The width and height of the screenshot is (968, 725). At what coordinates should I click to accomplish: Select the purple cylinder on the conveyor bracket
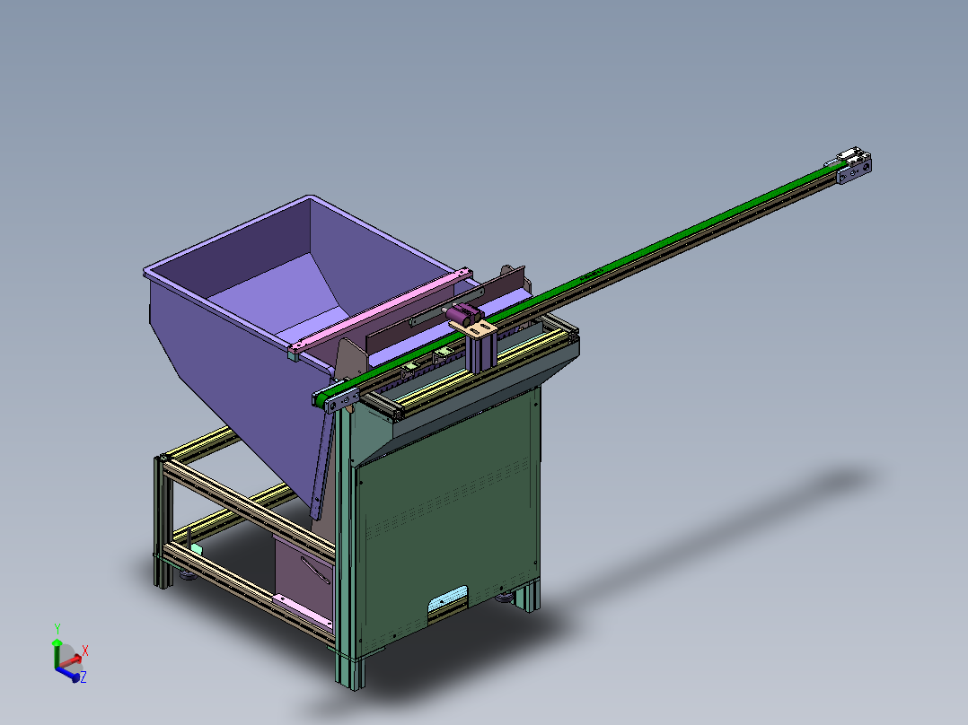(462, 313)
